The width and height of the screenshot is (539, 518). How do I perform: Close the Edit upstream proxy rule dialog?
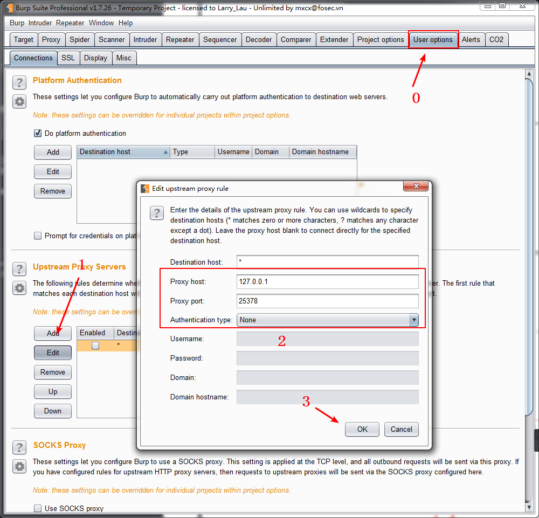(416, 187)
